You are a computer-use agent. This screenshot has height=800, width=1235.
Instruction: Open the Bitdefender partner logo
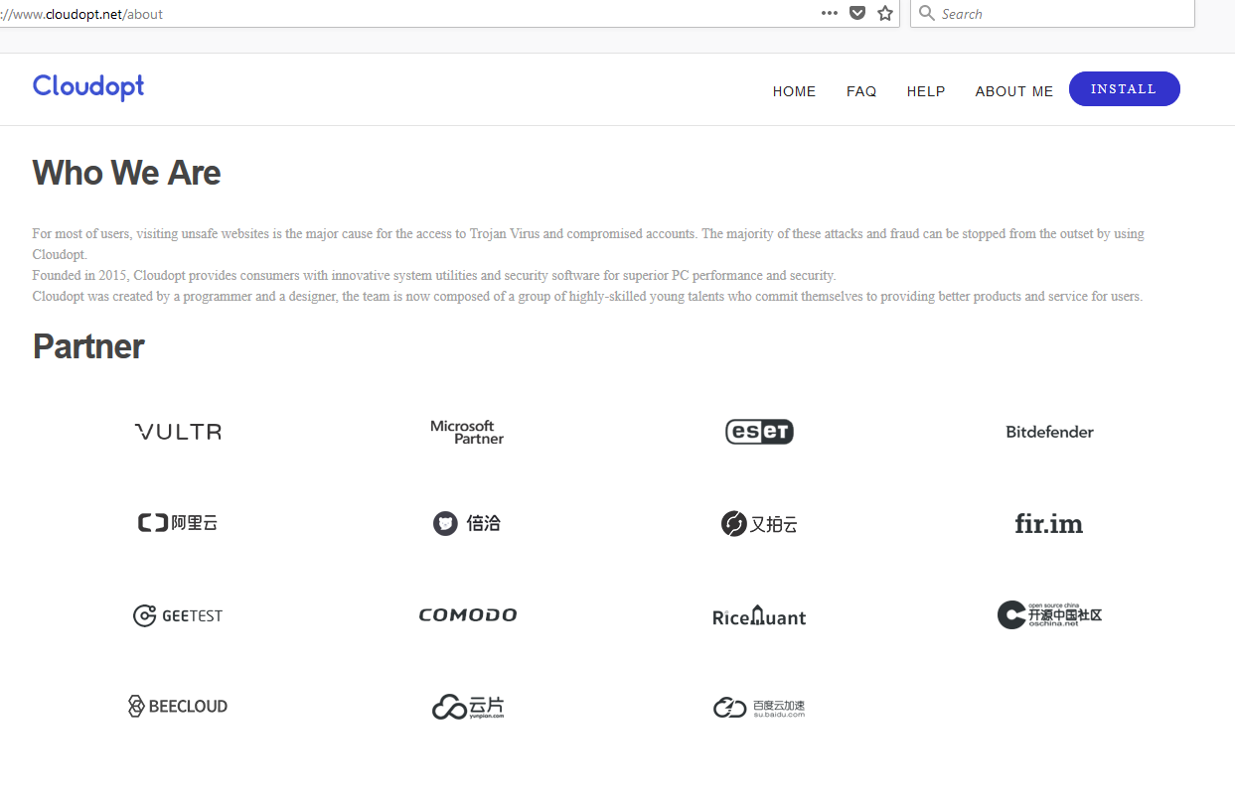pos(1049,432)
